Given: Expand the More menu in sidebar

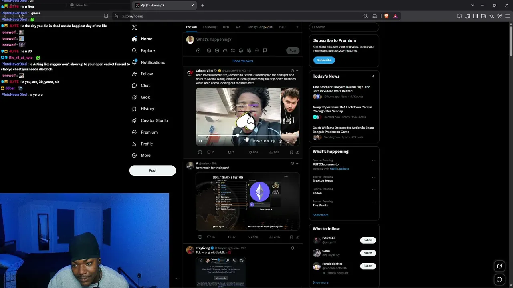Looking at the screenshot, I should 141,156.
